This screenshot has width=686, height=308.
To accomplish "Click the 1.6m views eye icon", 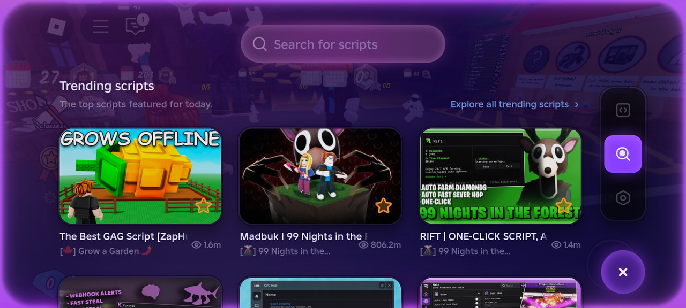I will [197, 245].
